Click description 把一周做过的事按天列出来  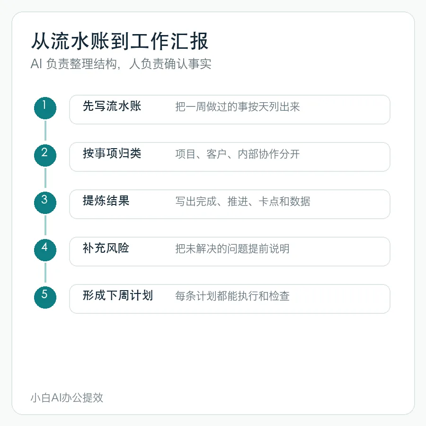coord(238,106)
